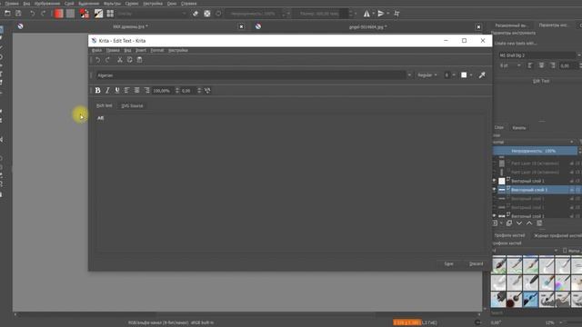Close the jpg document tab
Screen dimensions: 582x327
click(478, 26)
